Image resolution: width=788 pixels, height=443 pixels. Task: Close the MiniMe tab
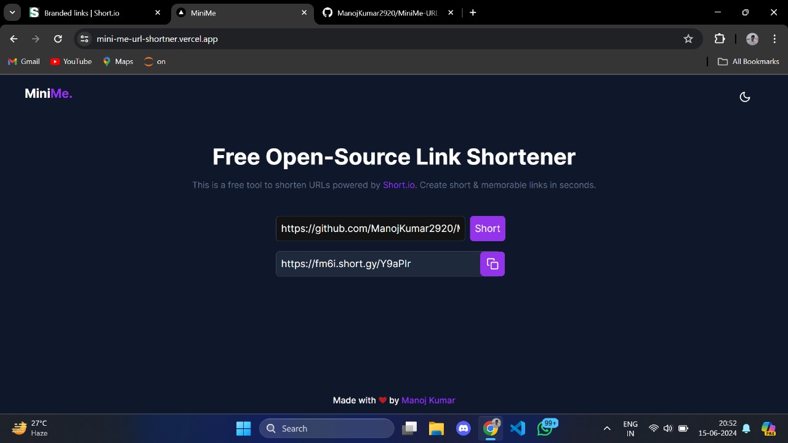[x=304, y=13]
